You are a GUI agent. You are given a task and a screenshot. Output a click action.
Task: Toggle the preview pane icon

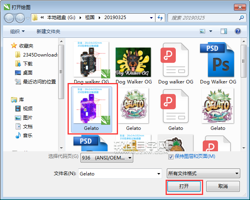click(x=224, y=31)
